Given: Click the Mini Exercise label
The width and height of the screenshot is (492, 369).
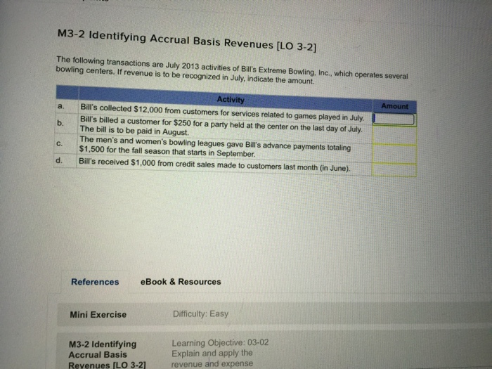Looking at the screenshot, I should point(98,314).
